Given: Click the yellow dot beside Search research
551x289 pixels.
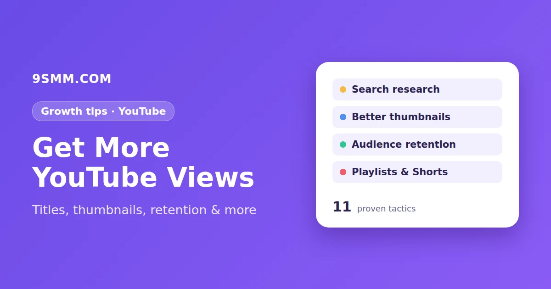Looking at the screenshot, I should [x=343, y=89].
